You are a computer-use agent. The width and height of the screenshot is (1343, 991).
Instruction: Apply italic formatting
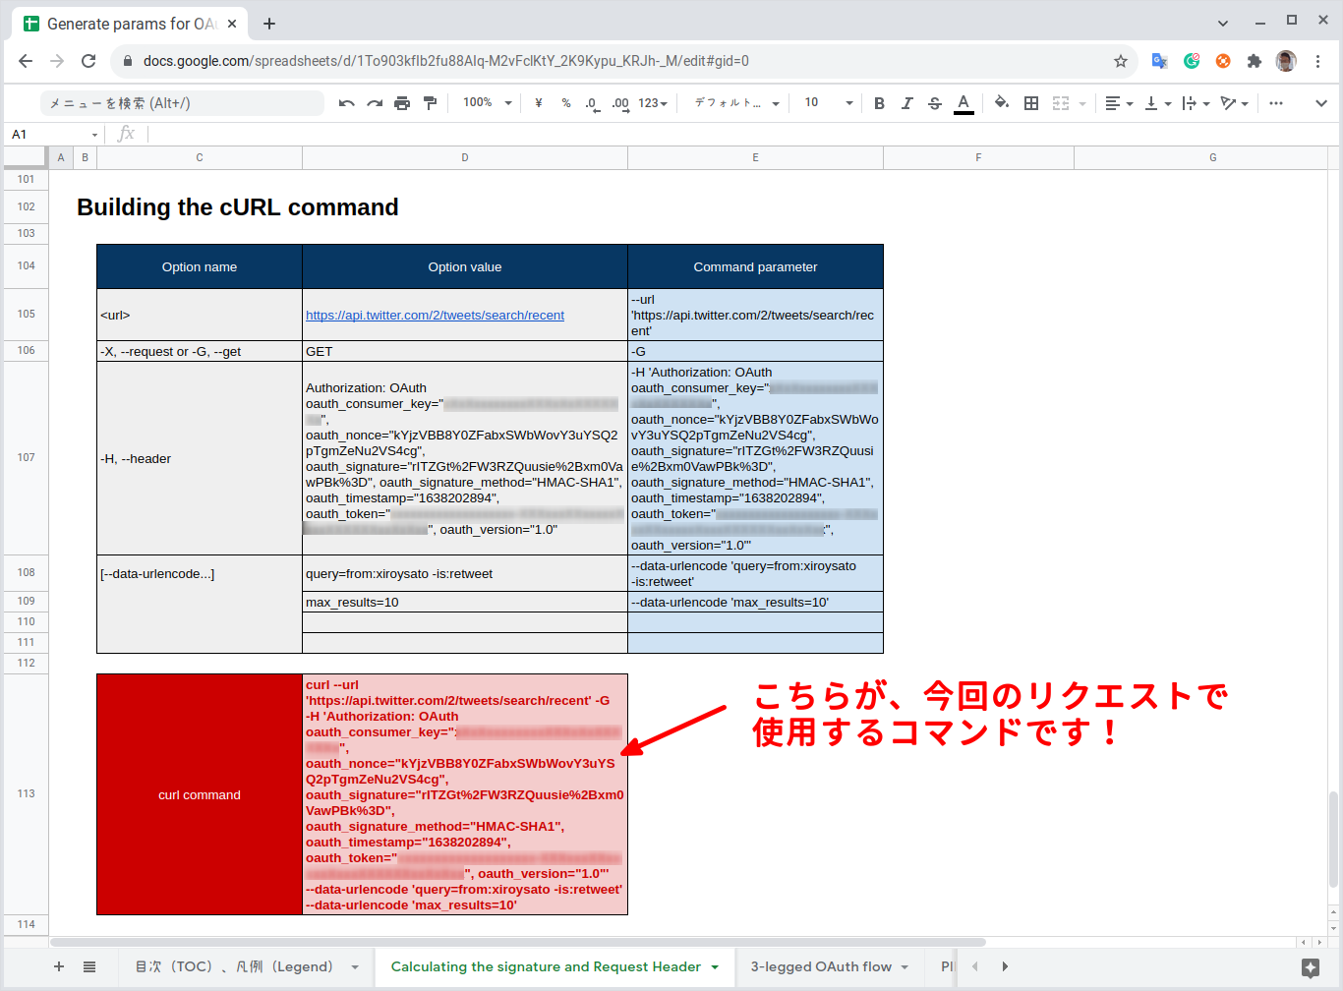906,102
